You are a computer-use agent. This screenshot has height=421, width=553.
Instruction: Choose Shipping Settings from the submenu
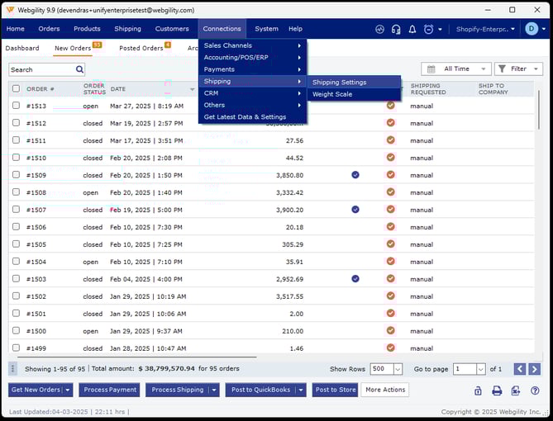coord(339,83)
